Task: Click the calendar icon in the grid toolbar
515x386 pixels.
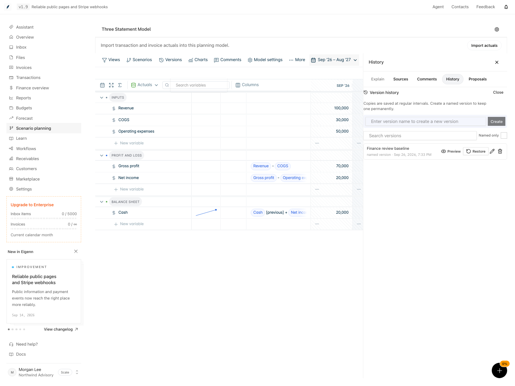Action: tap(102, 85)
